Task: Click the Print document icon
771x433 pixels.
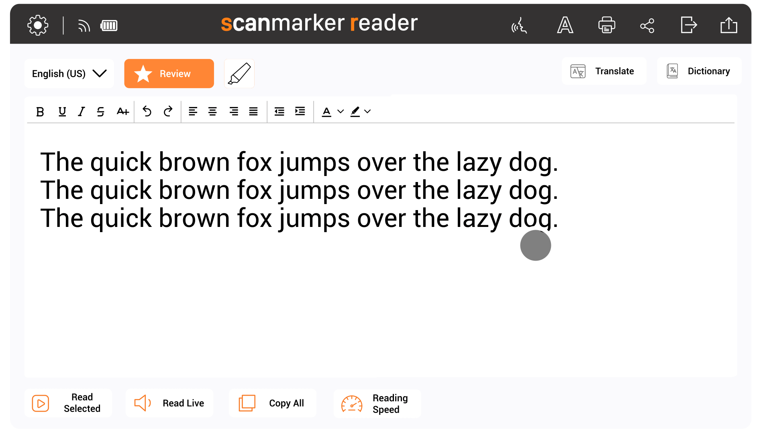Action: click(x=606, y=25)
